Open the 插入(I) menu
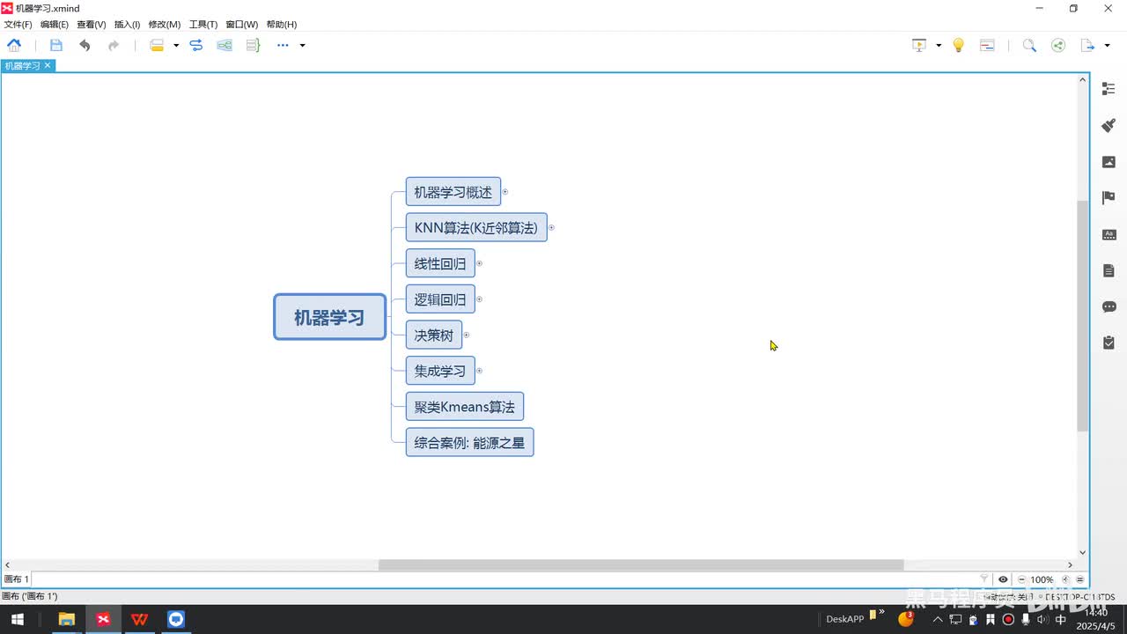 [x=128, y=25]
